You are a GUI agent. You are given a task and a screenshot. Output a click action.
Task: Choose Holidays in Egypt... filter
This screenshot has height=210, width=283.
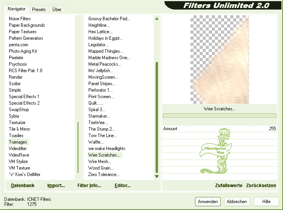pyautogui.click(x=106, y=38)
